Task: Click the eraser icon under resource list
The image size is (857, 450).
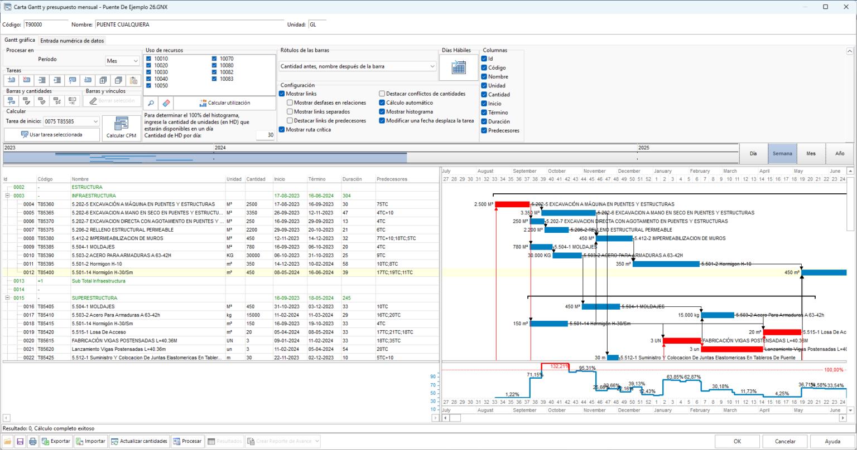Action: 166,103
